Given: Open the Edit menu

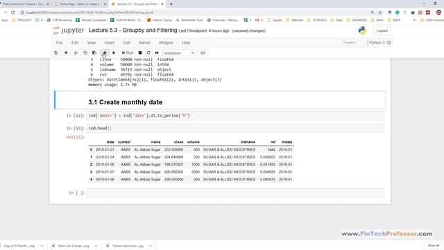Looking at the screenshot, I should point(75,42).
